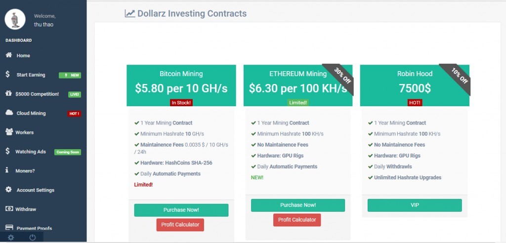Open ETHEREUM Mining Profit Calculator
This screenshot has height=243, width=506.
(x=297, y=220)
